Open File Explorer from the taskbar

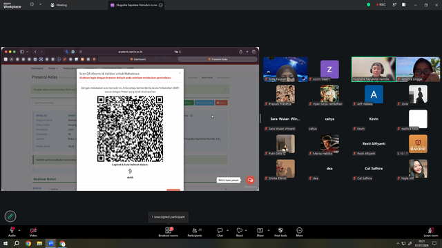(x=39, y=243)
